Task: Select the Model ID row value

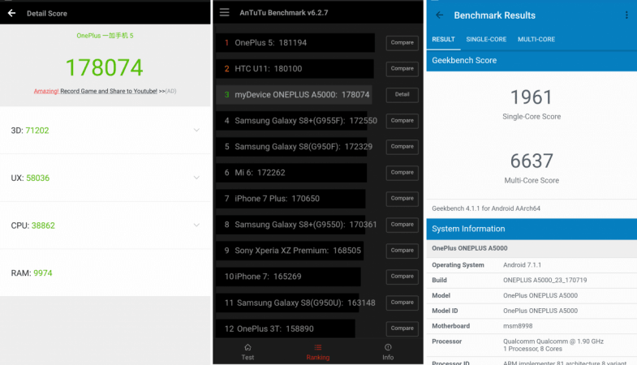Action: click(x=540, y=311)
